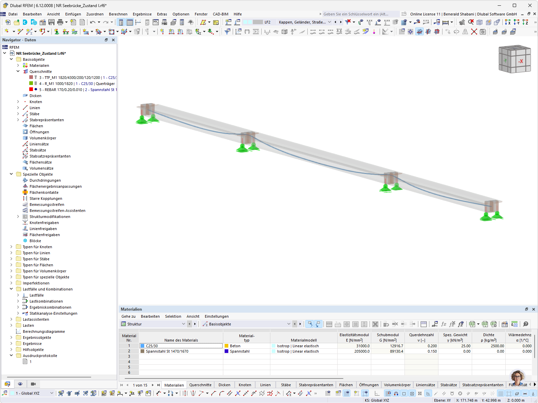Open the table view icon next to navigator toggle

click(x=130, y=22)
